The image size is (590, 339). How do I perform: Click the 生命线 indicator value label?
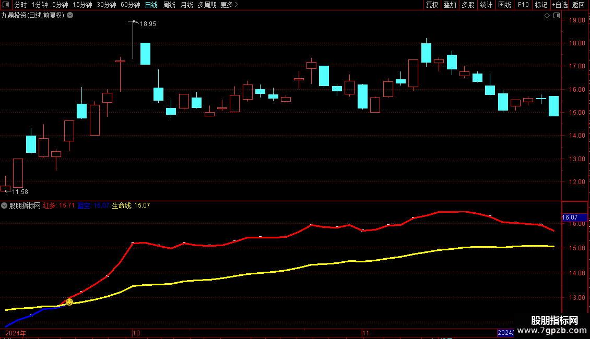pos(131,205)
